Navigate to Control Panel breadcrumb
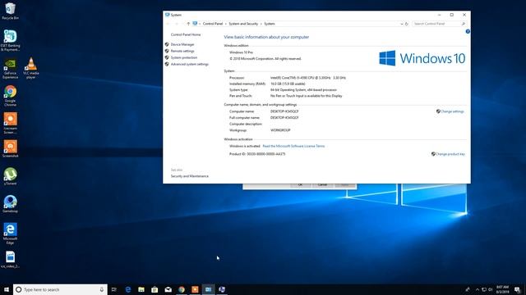The height and width of the screenshot is (295, 526). 213,24
